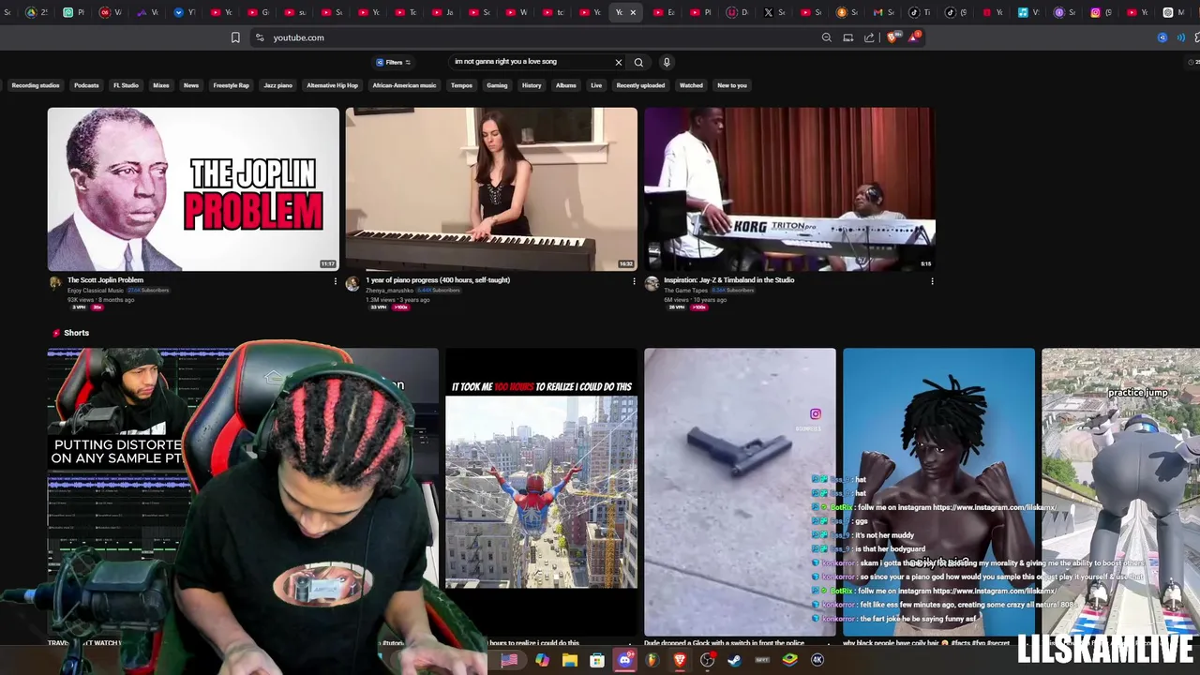Open the Korg Triton studio thumbnail
This screenshot has height=675, width=1200.
[x=789, y=189]
